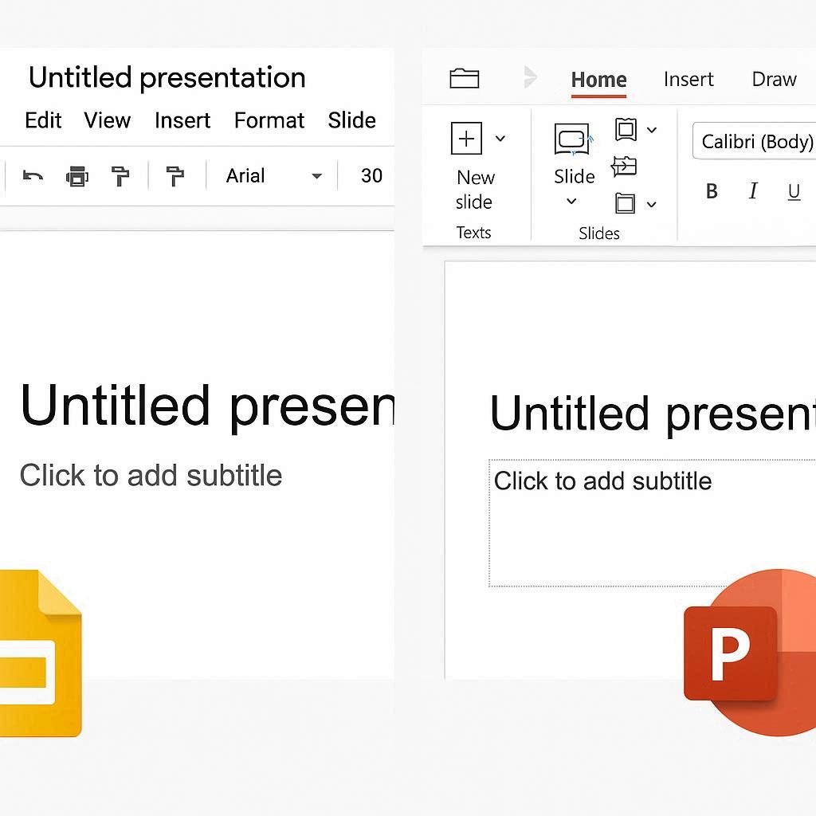The image size is (816, 816).
Task: Switch to the Insert tab in PowerPoint
Action: coord(688,79)
